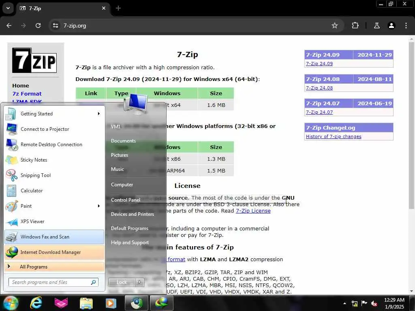Open a new browser tab
415x311 pixels.
(118, 8)
